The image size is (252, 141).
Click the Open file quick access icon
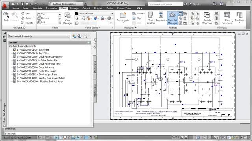coord(18,4)
